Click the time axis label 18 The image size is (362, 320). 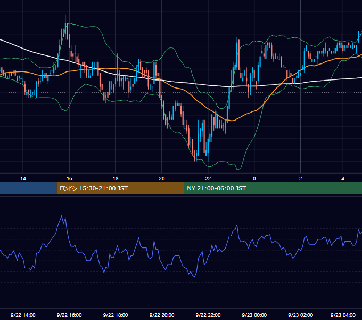116,179
